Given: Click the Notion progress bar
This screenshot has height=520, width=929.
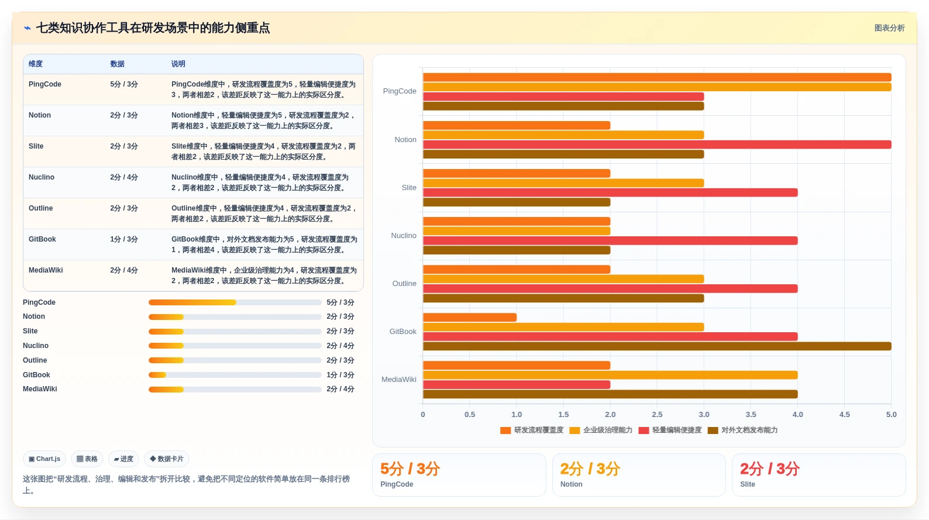Looking at the screenshot, I should pos(235,317).
